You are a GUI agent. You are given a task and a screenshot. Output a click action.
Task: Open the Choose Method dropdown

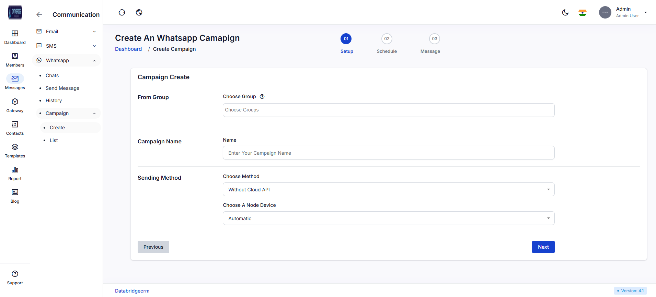(388, 190)
